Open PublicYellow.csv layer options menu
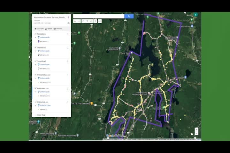Image resolution: width=230 pixels, height=153 pixels. (68, 75)
